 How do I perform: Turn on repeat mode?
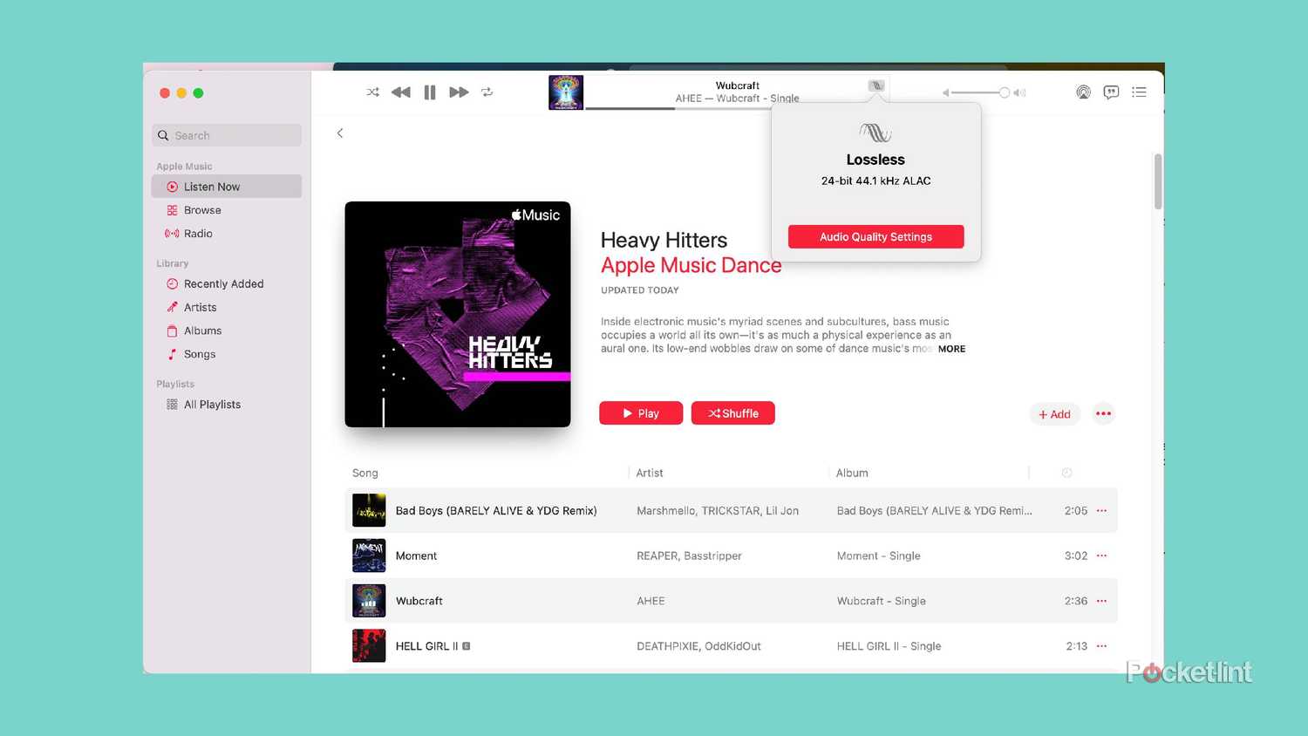(487, 92)
